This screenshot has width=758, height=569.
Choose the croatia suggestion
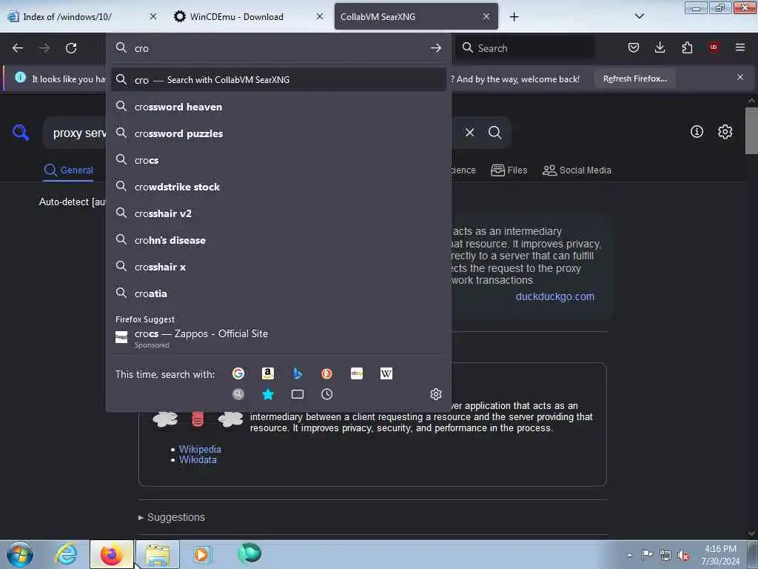[x=278, y=293]
